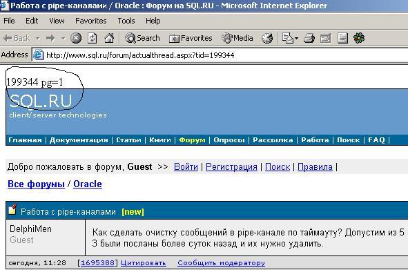Image resolution: width=408 pixels, height=270 pixels.
Task: Click Поиск link in welcome bar
Action: point(278,167)
